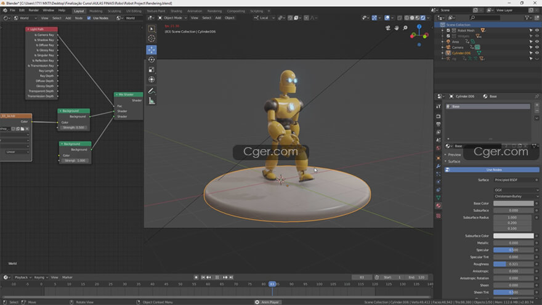542x305 pixels.
Task: Open the Keying popover in timeline
Action: click(41, 277)
